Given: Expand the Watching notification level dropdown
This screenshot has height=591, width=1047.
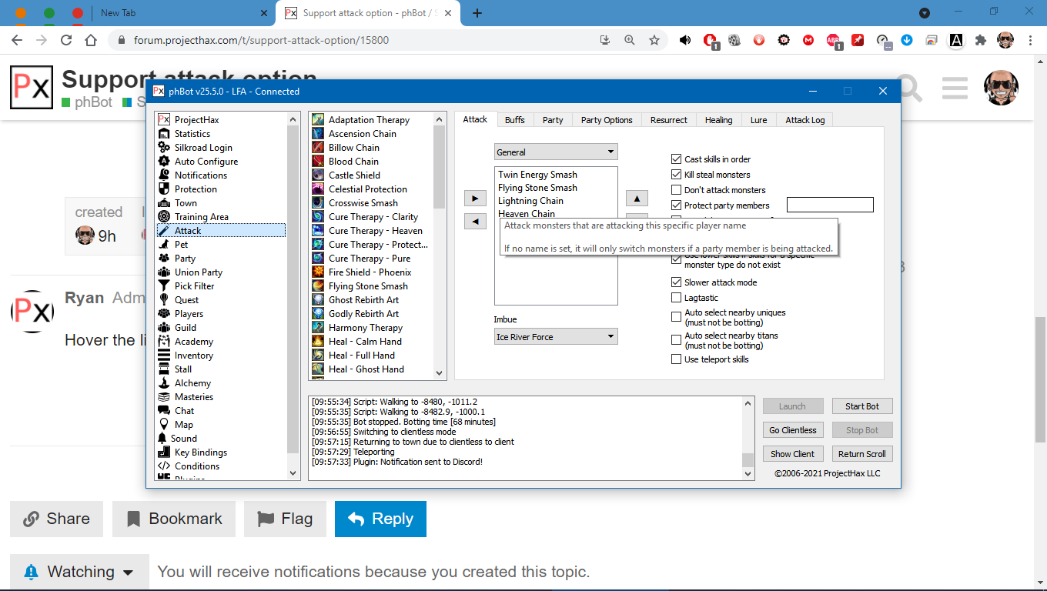Looking at the screenshot, I should (x=80, y=572).
